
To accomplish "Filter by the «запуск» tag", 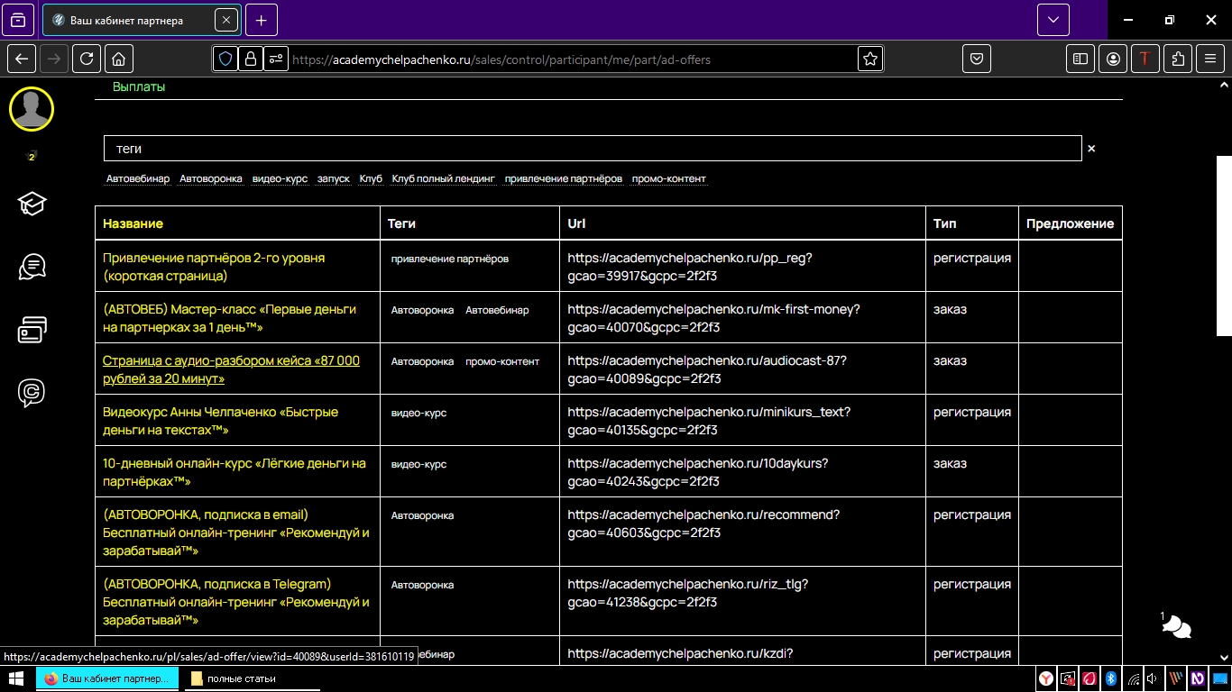I will (334, 178).
